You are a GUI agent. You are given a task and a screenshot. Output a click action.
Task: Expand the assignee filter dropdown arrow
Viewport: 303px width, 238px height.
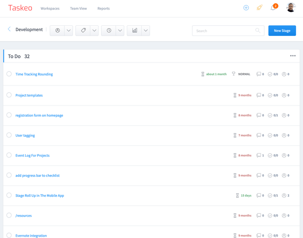[69, 31]
